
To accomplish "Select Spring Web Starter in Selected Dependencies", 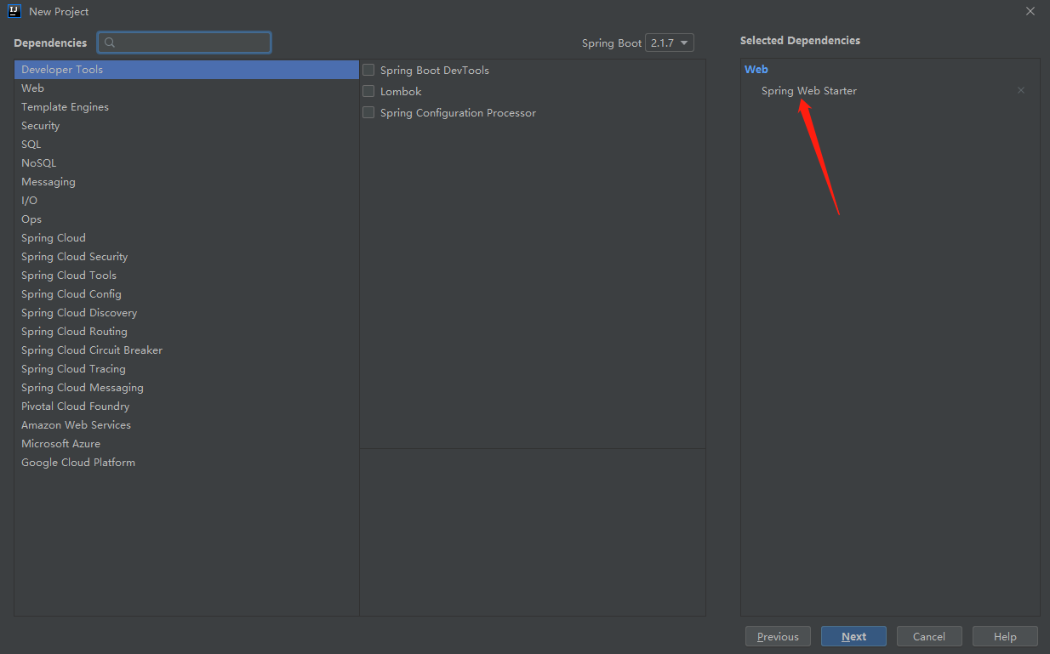I will (x=809, y=91).
